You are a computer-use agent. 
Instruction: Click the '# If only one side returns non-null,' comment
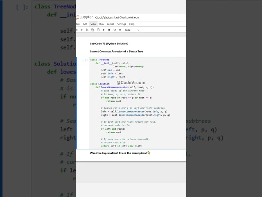pyautogui.click(x=125, y=139)
